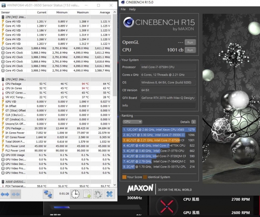Select ranking entry 5 Core i7-3770

click(x=159, y=151)
